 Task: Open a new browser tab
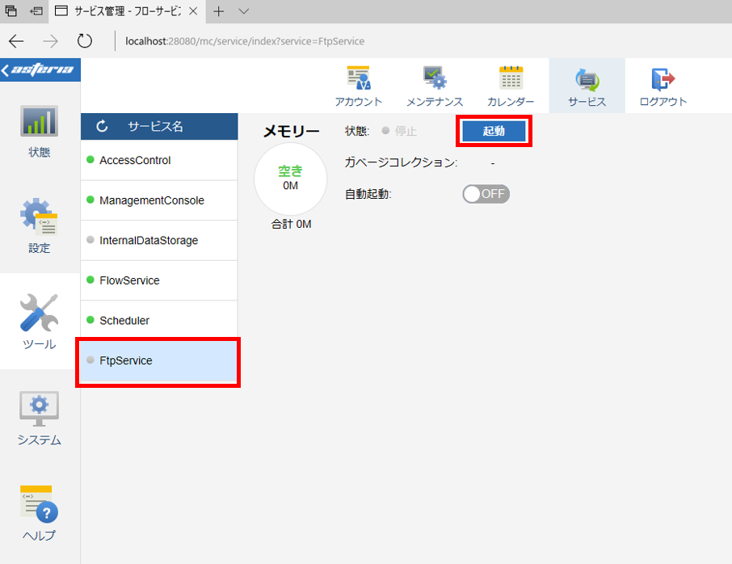click(218, 11)
